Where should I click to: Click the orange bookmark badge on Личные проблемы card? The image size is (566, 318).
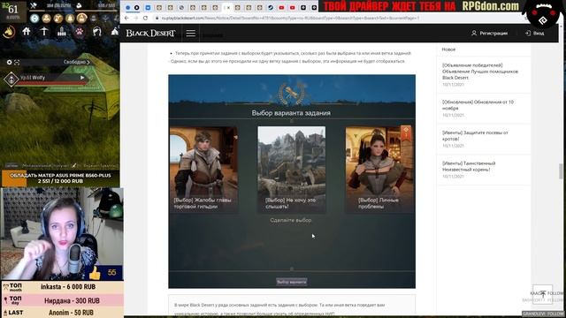(x=406, y=133)
